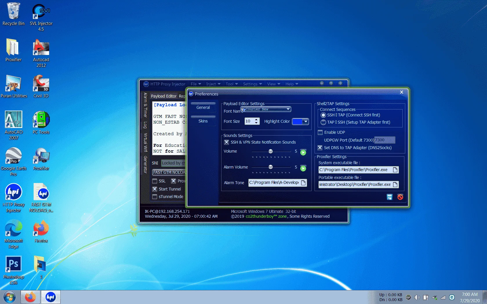
Task: Click the blue Highlight Color swatch
Action: 297,121
